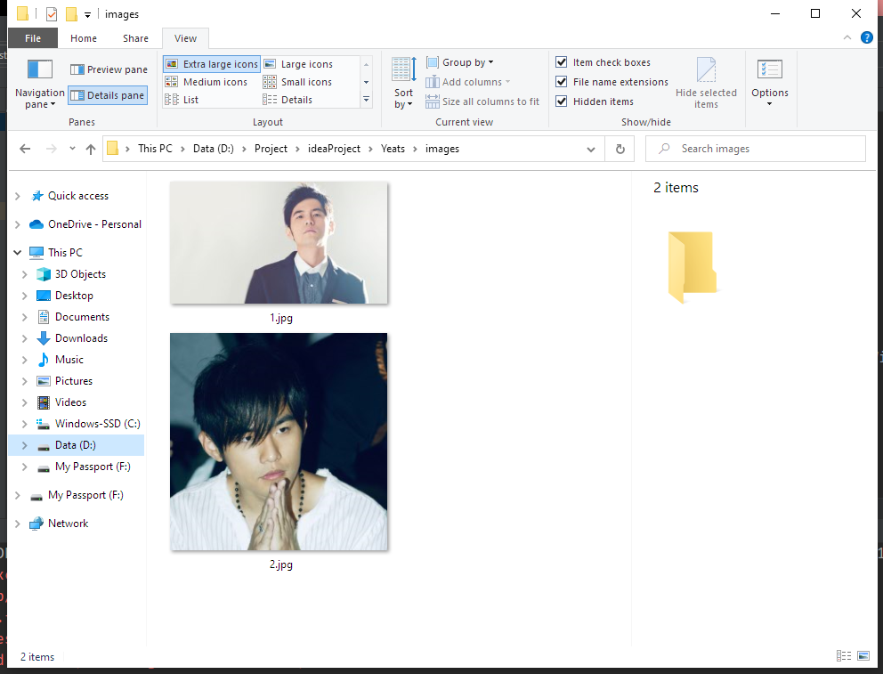Click the Search images field

point(755,149)
